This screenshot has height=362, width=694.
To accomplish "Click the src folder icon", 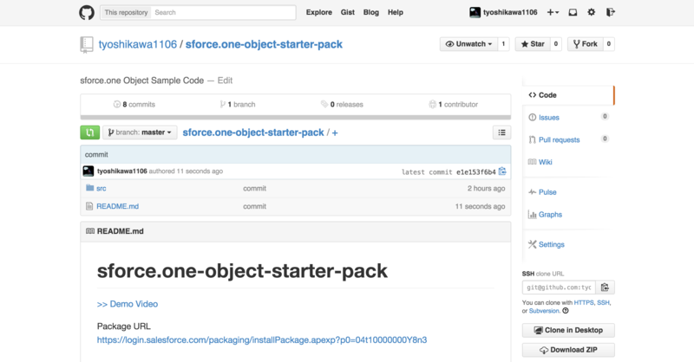I will pos(90,188).
